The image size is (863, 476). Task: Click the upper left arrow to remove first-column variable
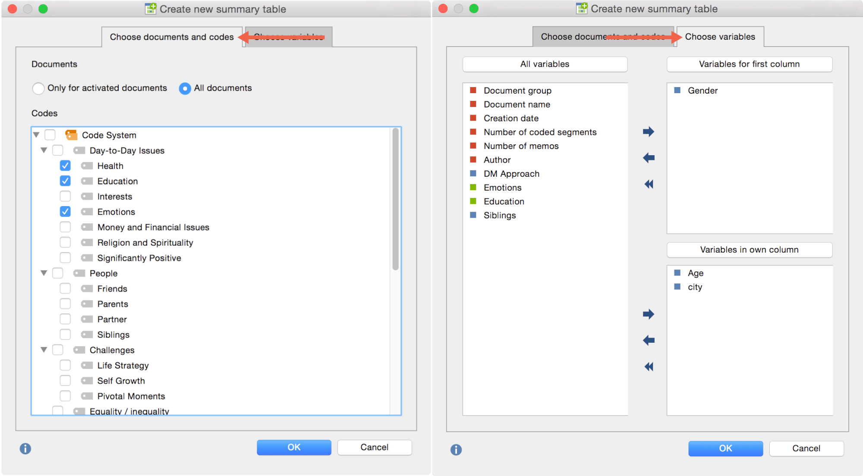[x=648, y=158]
